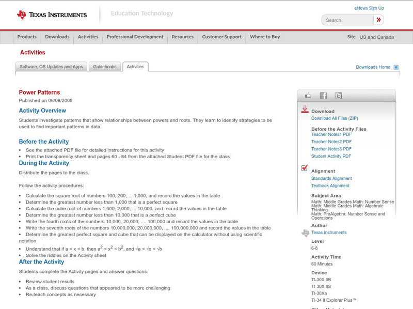Click the During the Activity heading
Image resolution: width=413 pixels, height=309 pixels.
pyautogui.click(x=44, y=163)
